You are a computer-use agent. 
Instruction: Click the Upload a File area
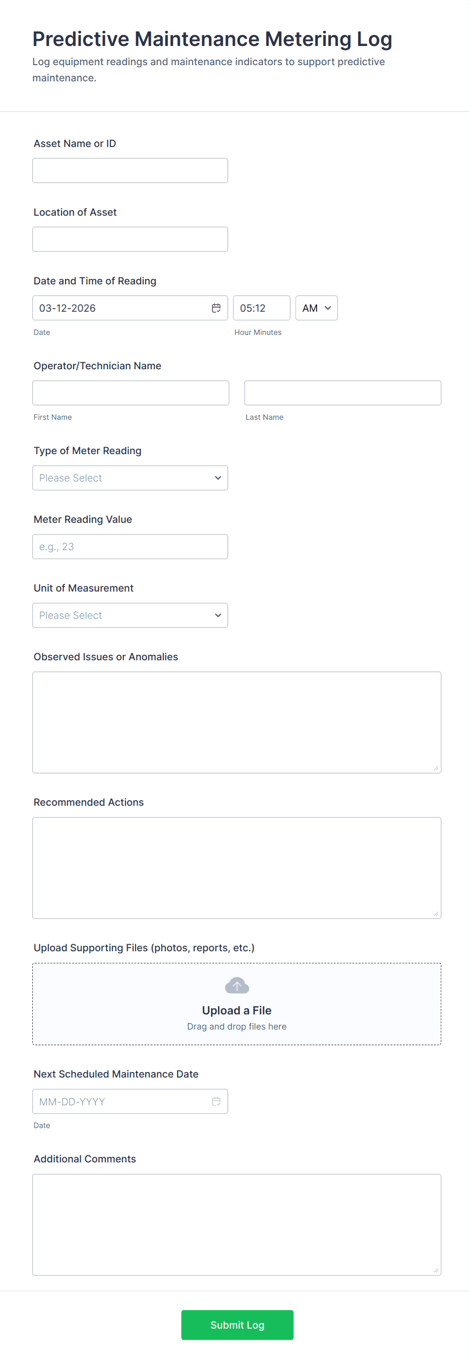tap(237, 1010)
